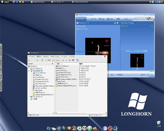This screenshot has width=164, height=131.
Task: Click 共有ドキュメント folder in the file list
Action: click(62, 84)
